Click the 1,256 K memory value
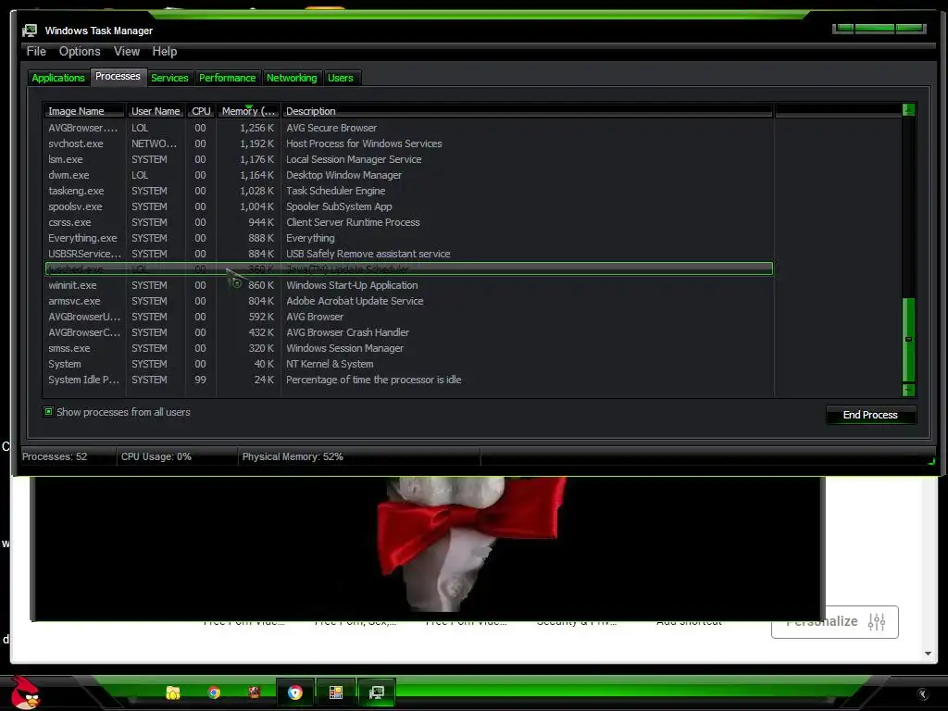 pos(257,128)
